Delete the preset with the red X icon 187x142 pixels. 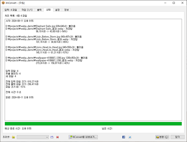click(58, 137)
